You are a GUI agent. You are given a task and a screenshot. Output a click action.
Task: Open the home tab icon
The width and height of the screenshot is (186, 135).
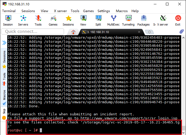(73, 32)
